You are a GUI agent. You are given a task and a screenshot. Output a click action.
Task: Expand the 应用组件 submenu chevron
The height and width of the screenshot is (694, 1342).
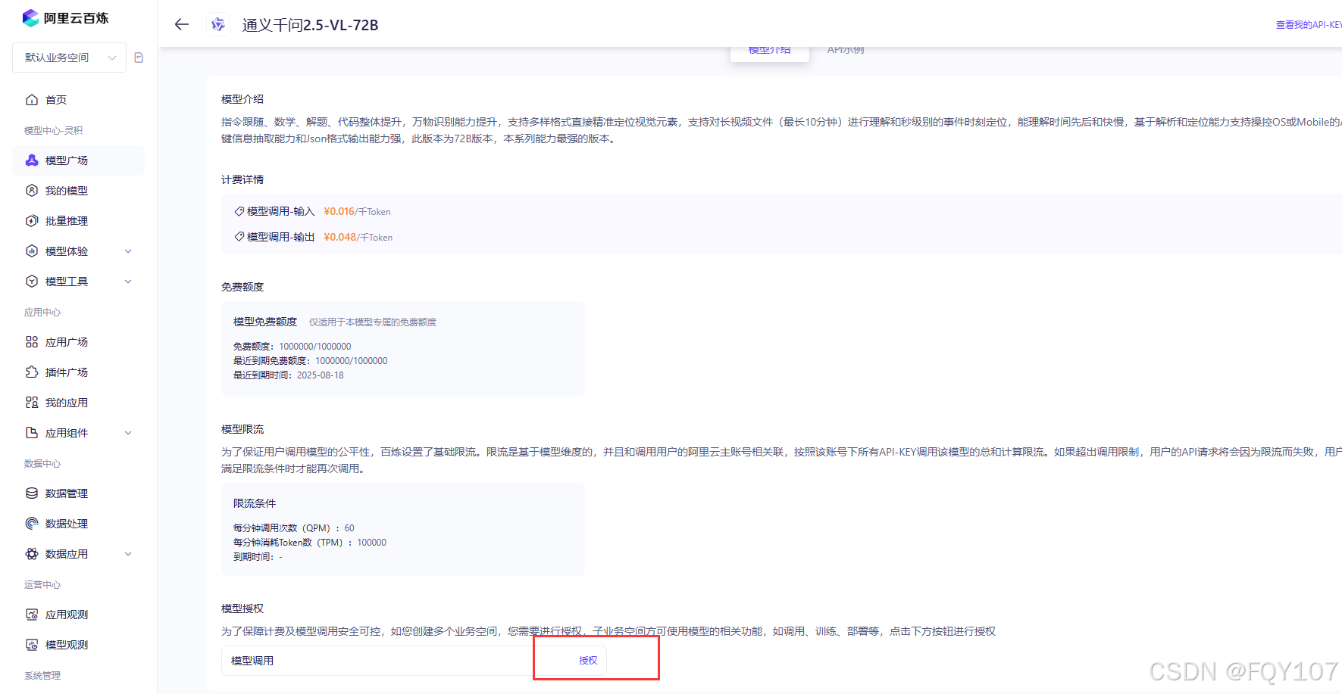[x=128, y=433]
